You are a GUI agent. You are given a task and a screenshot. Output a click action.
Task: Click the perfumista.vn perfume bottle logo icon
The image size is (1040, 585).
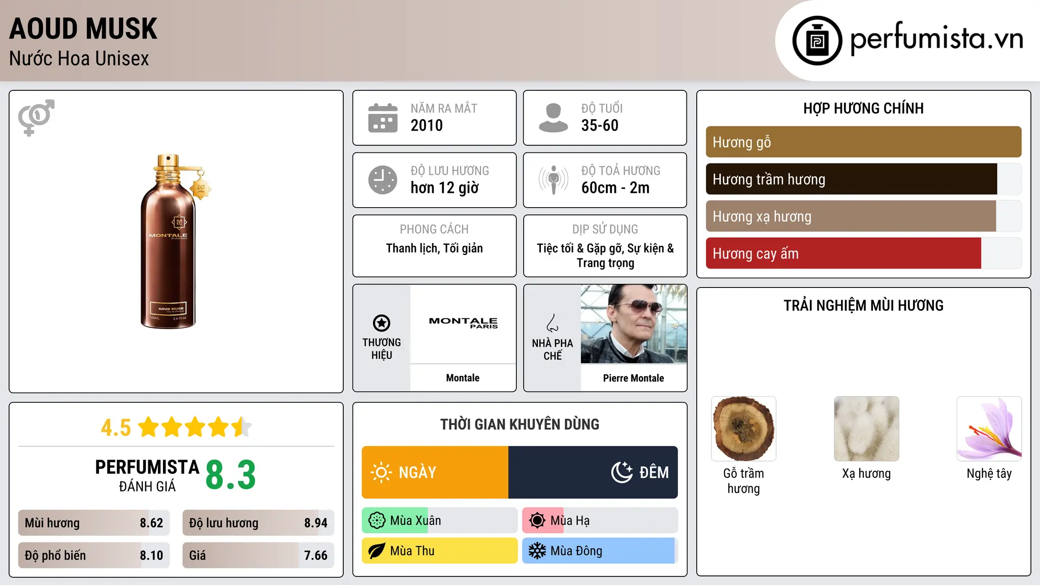point(817,41)
